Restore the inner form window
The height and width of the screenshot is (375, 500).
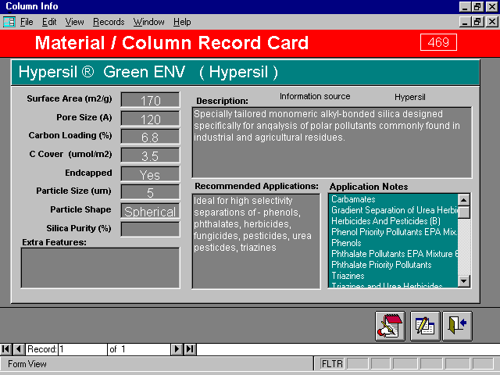tap(477, 22)
